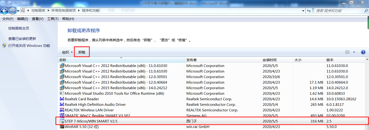The image size is (369, 130).
Task: Go to 控制面板主页 link
Action: [19, 28]
